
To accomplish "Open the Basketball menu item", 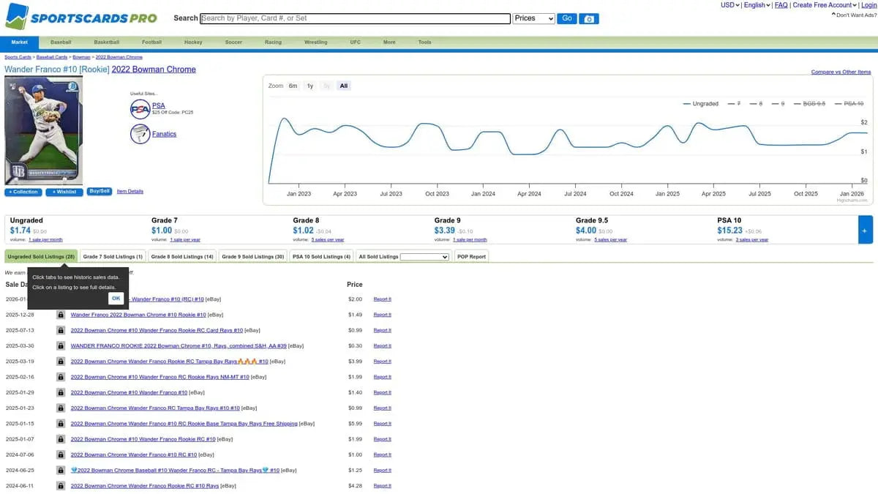I will [x=106, y=42].
